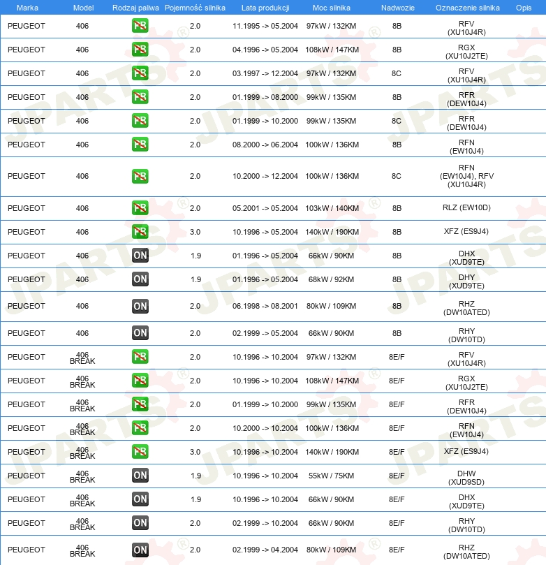Click petrol icon in 406 BREAK RGX row
Viewport: 546px width, 565px height.
tap(140, 381)
